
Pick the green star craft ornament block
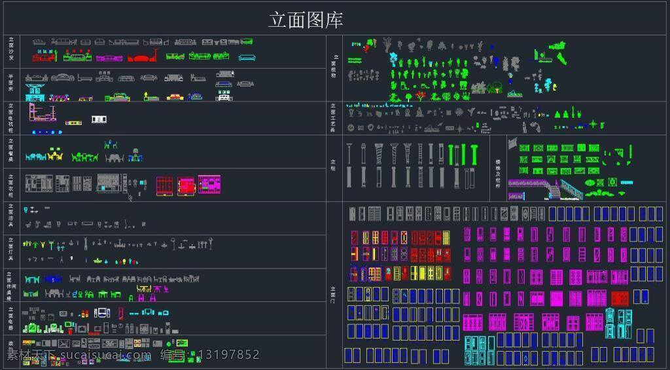tap(593, 125)
